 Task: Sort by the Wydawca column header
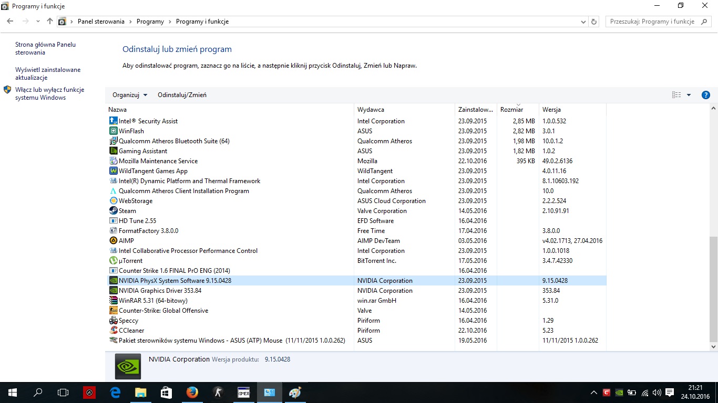[x=405, y=110]
